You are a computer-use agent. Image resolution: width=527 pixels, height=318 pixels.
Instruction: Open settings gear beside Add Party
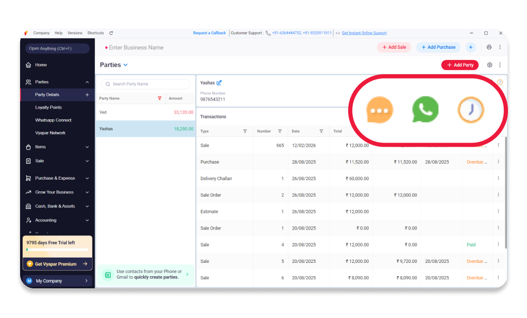(489, 65)
